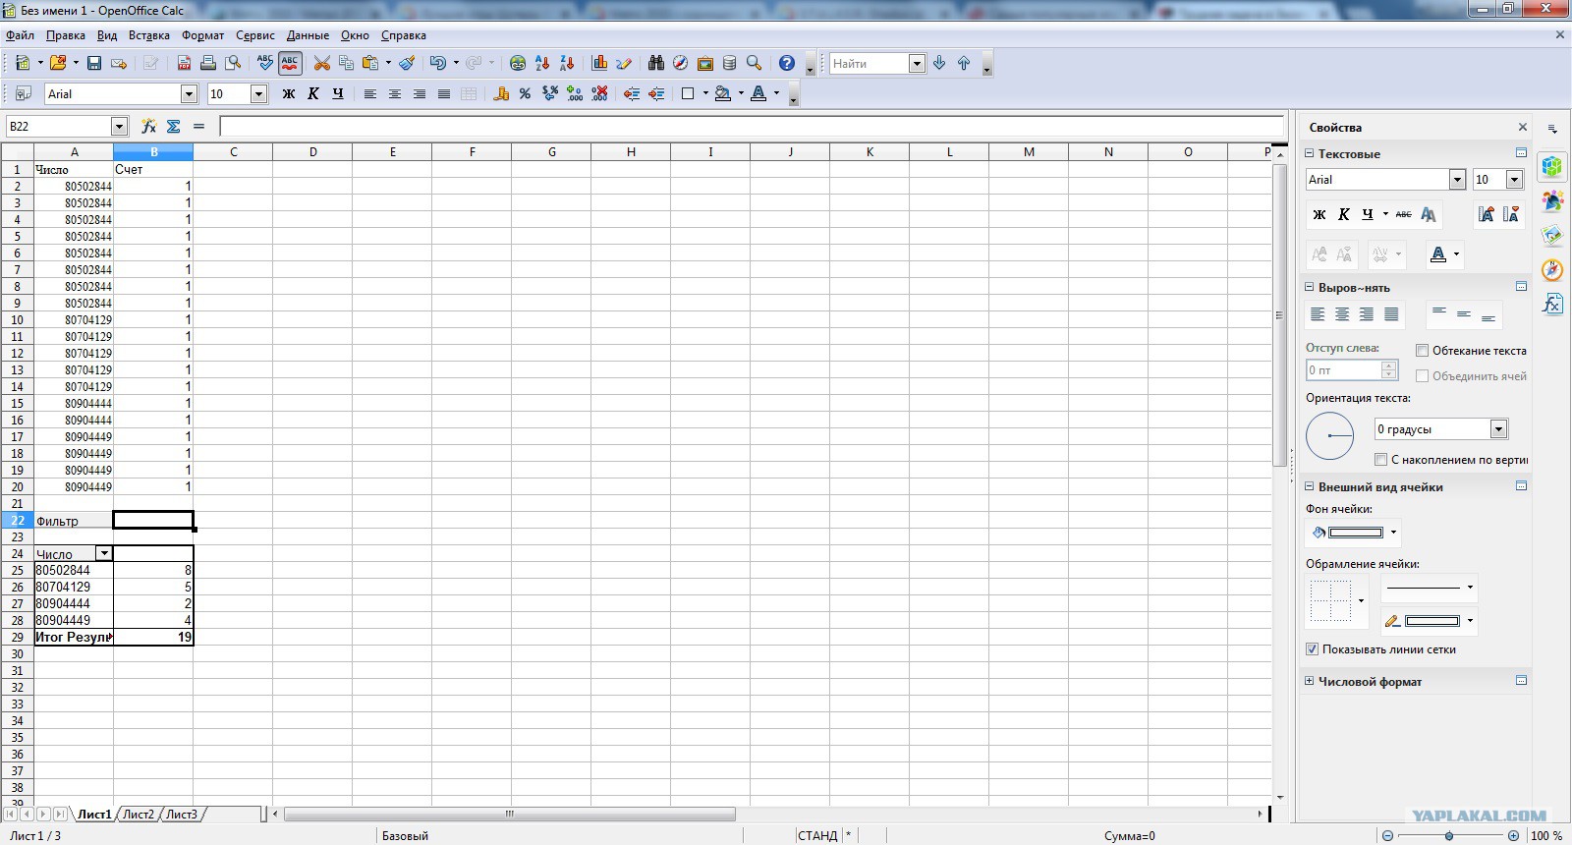Toggle bold Ж in formatting toolbar

tap(288, 93)
